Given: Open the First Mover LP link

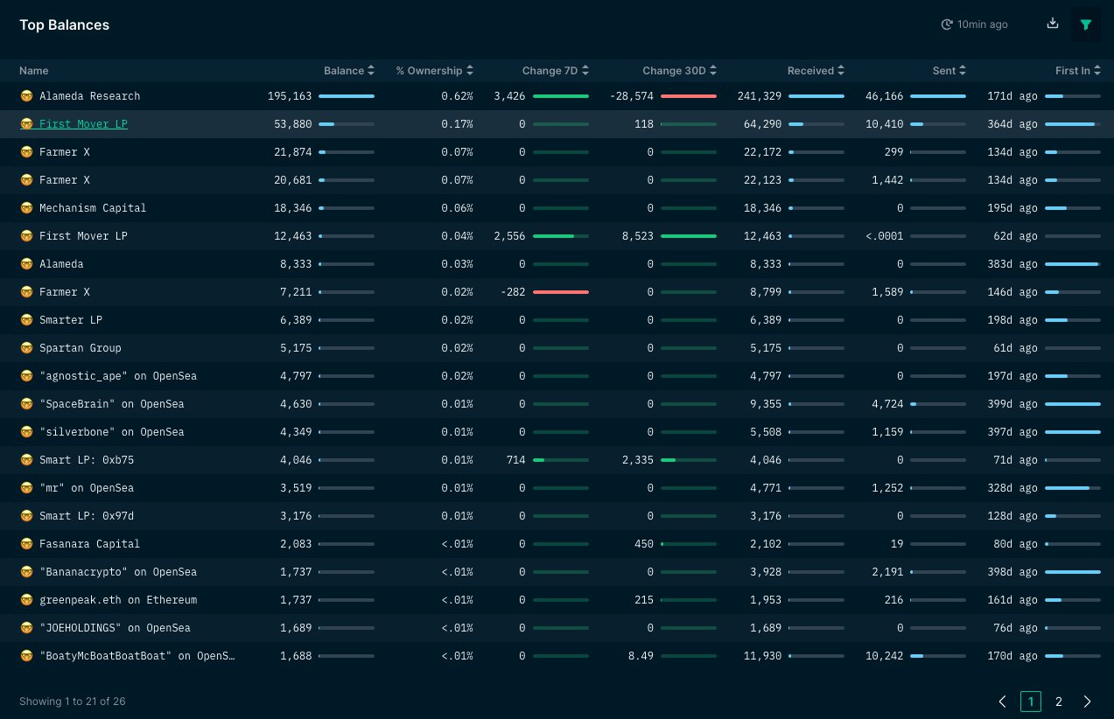Looking at the screenshot, I should pyautogui.click(x=83, y=124).
